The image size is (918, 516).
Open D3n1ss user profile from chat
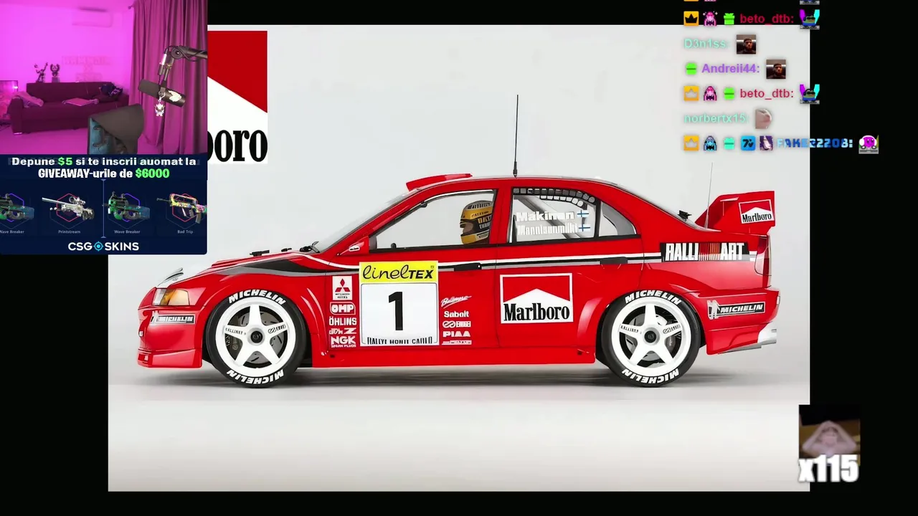click(x=706, y=44)
